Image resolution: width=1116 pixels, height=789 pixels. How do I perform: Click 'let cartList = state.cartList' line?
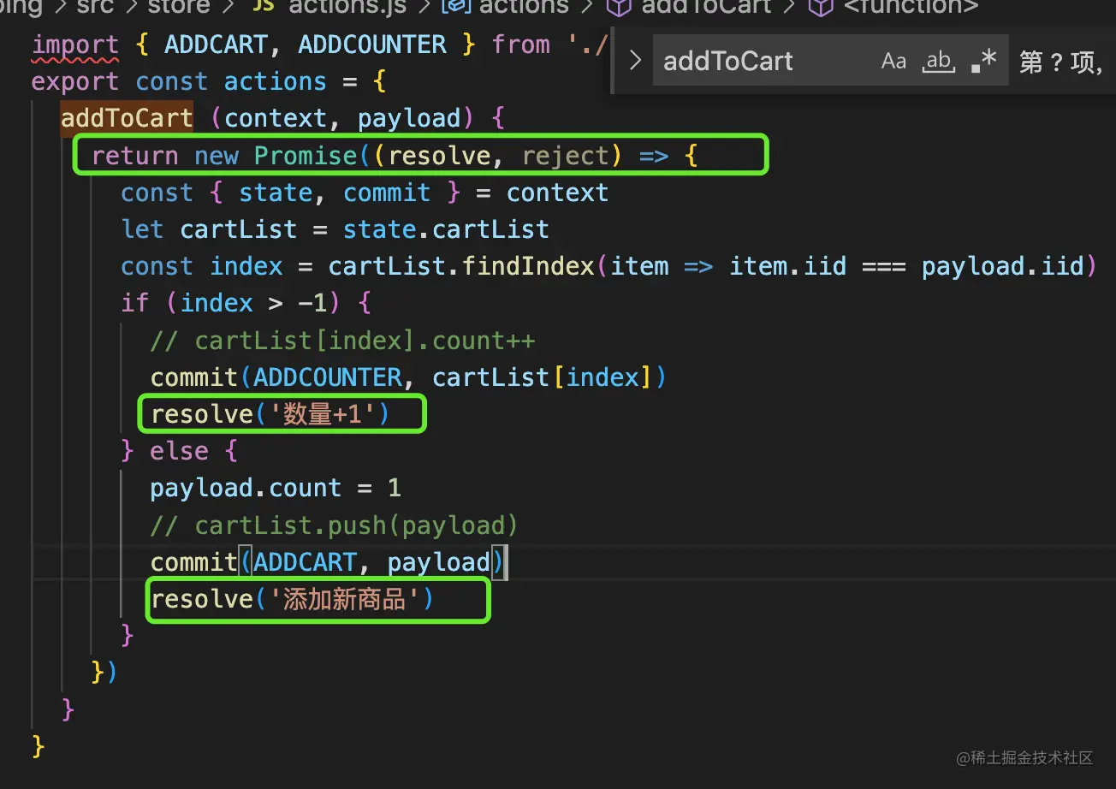pyautogui.click(x=335, y=229)
